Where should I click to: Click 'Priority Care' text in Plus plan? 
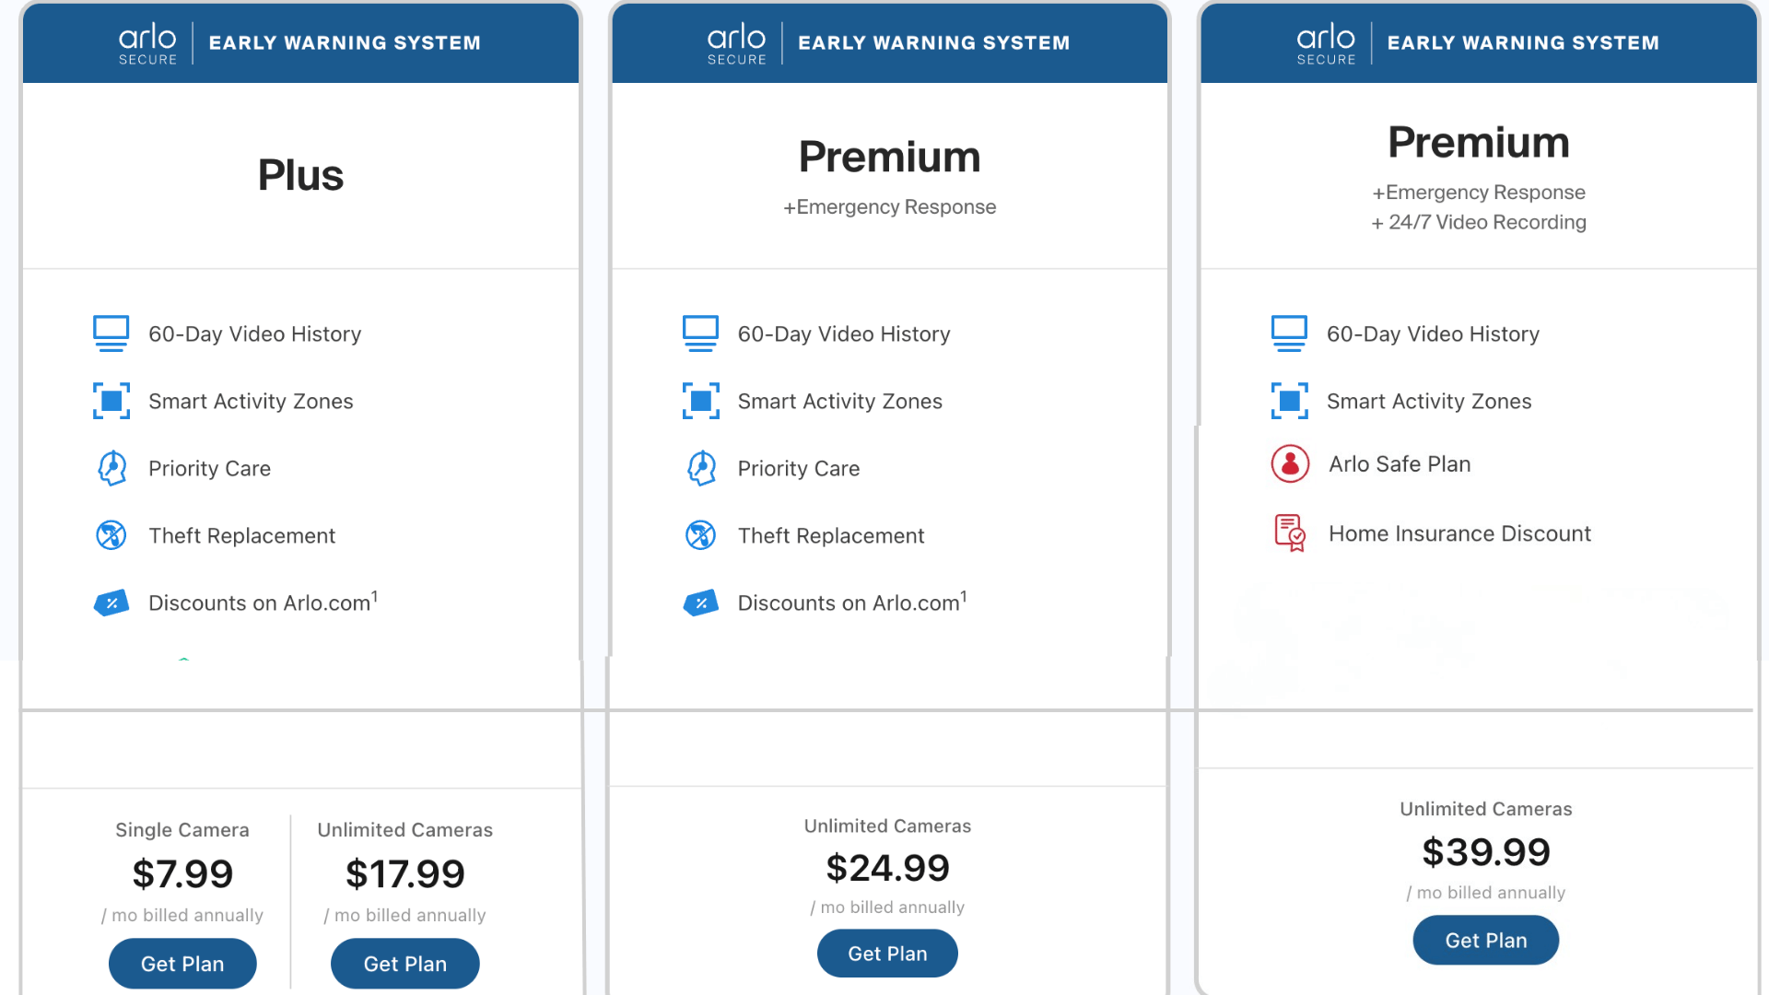click(210, 468)
